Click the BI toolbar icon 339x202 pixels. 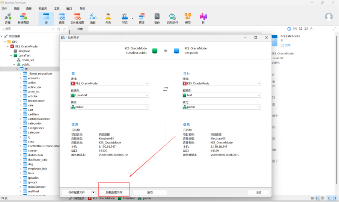pos(203,18)
